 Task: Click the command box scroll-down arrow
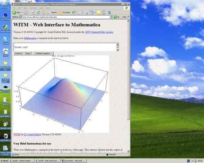coord(118,50)
